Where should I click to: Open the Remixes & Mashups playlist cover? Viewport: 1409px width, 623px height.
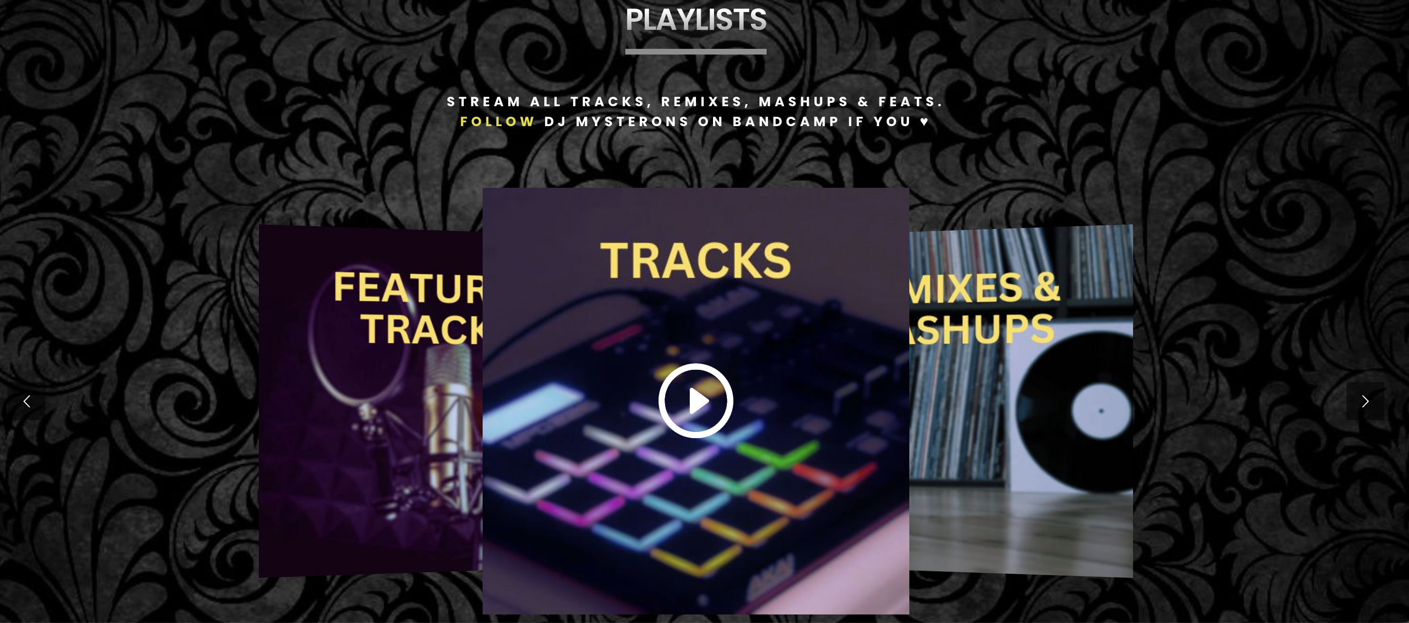coord(1021,401)
